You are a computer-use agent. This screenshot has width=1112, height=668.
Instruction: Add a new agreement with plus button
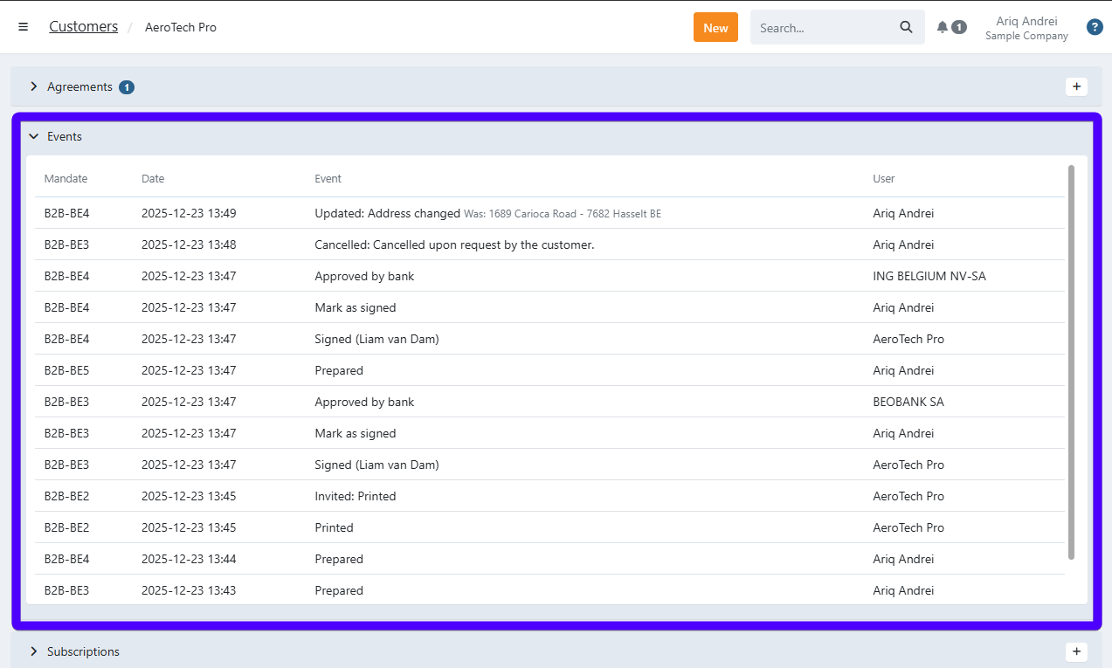click(1076, 86)
